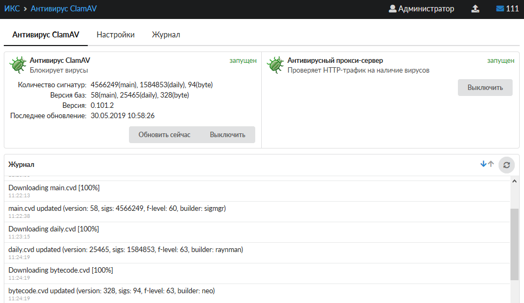Click the journal vertical scrollbar thumb

[x=515, y=244]
